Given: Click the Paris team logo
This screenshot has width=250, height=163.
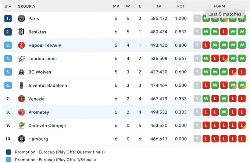Looking at the screenshot, I should (21, 18).
